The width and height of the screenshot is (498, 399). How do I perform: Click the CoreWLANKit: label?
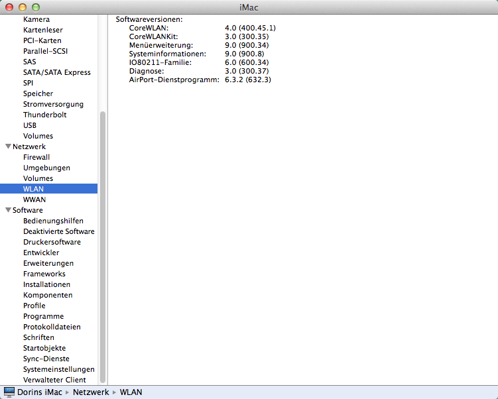click(x=154, y=36)
